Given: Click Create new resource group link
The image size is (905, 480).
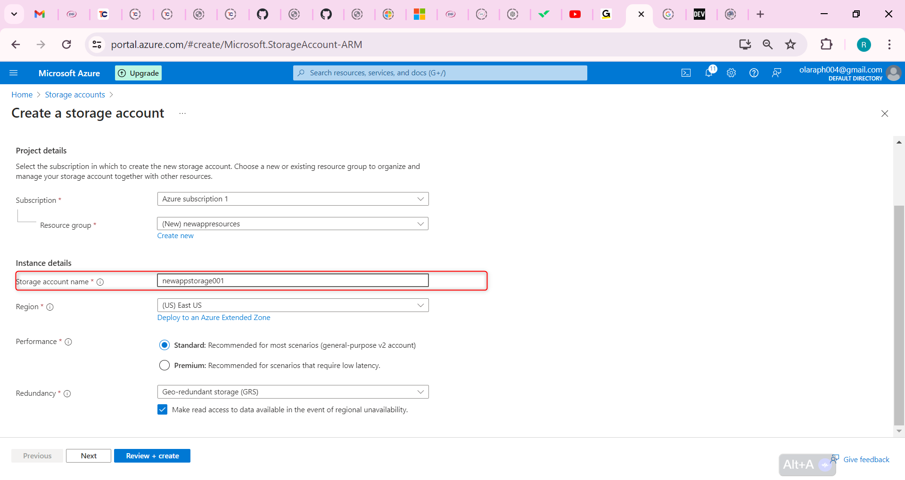Looking at the screenshot, I should pyautogui.click(x=175, y=236).
